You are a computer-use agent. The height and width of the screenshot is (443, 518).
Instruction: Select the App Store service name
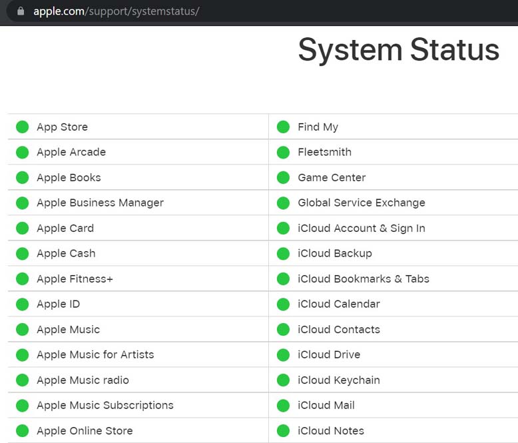(63, 127)
